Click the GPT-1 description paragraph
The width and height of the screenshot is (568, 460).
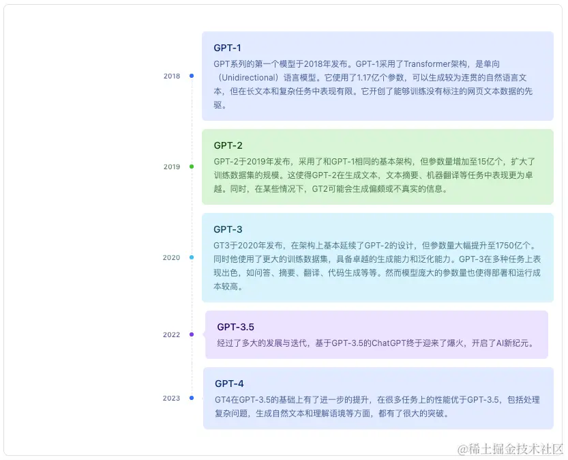click(x=373, y=85)
